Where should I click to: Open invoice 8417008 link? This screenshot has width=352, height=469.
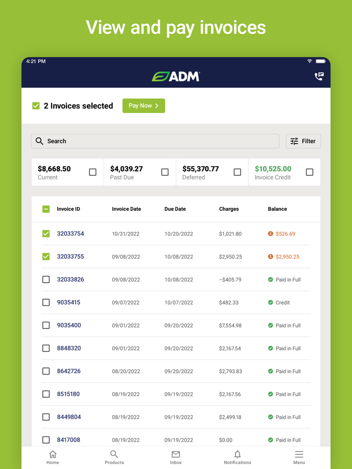click(68, 440)
